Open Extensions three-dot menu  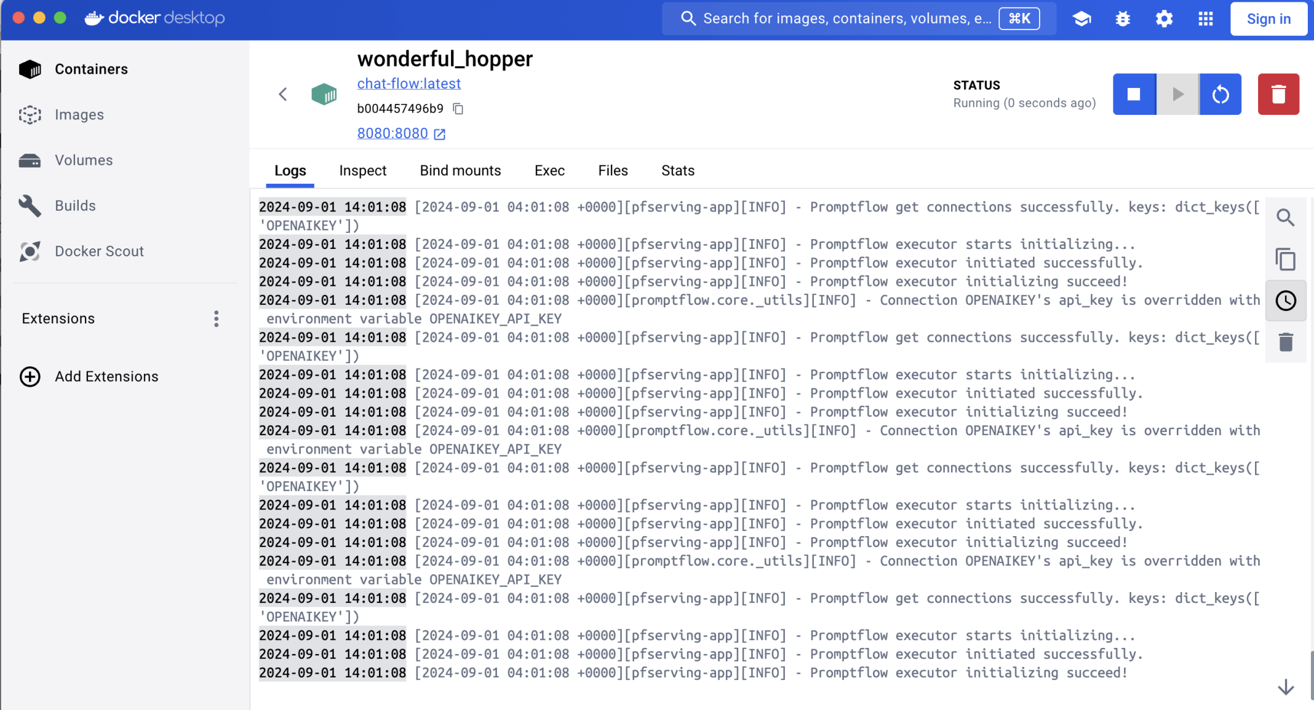[216, 318]
